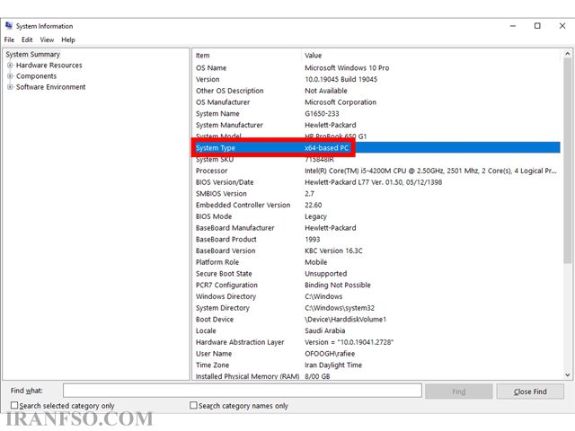The height and width of the screenshot is (431, 575).
Task: Select Software Environment tree item
Action: coord(50,87)
